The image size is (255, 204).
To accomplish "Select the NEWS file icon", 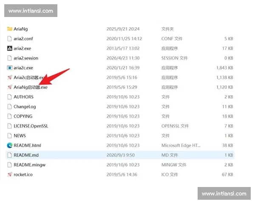I will coord(10,136).
